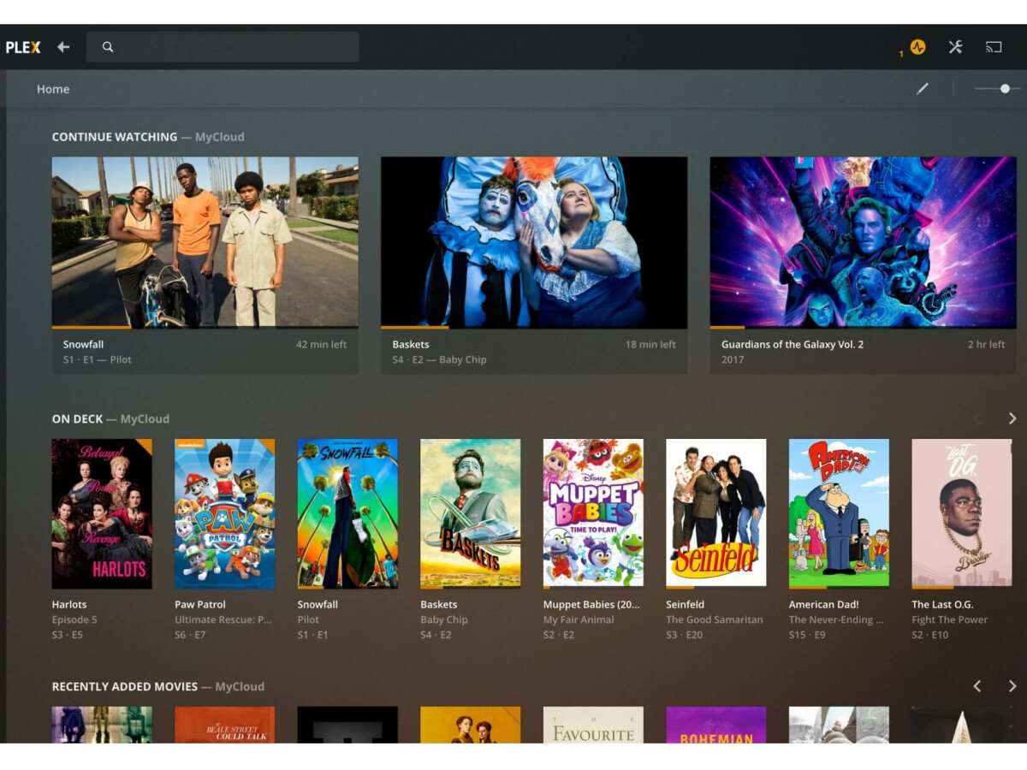Click the Plex logo
The image size is (1027, 770).
(x=23, y=47)
